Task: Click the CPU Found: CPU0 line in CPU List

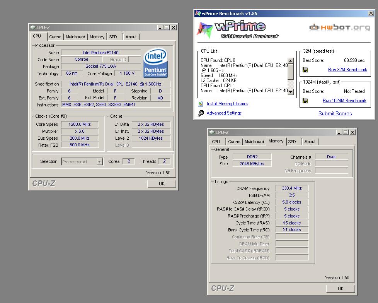Action: click(218, 60)
